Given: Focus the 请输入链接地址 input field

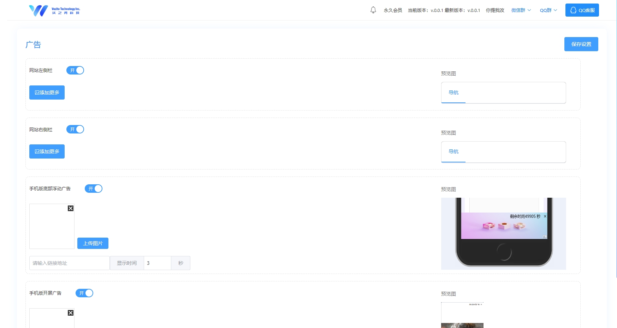Looking at the screenshot, I should click(69, 263).
